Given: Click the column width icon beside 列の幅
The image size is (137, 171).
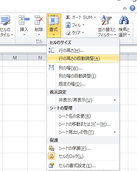Looking at the screenshot, I should (51, 68).
